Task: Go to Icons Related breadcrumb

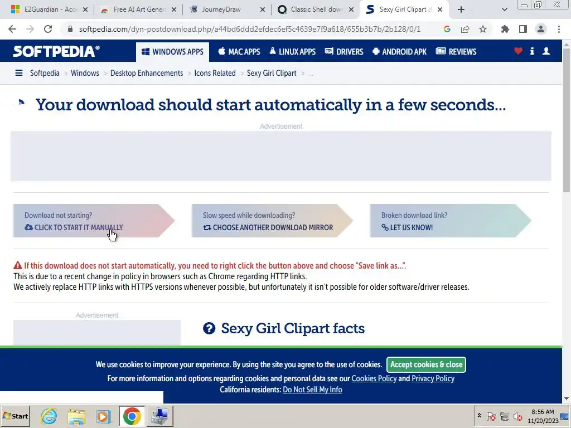Action: [x=215, y=73]
